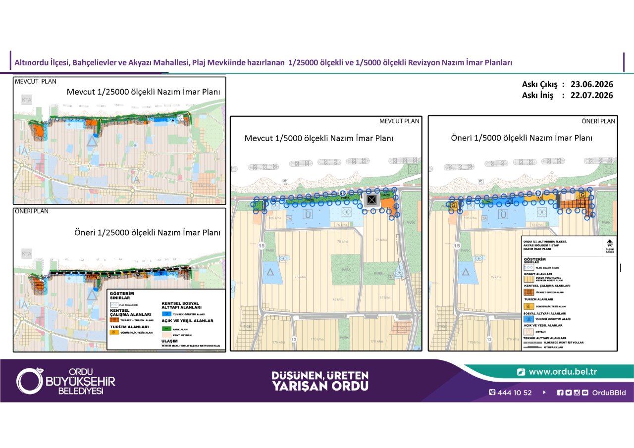Click the Düşük Yoğunluklu Meskun Konut Alanı swatch
Screen dimensions: 634x448
point(529,279)
